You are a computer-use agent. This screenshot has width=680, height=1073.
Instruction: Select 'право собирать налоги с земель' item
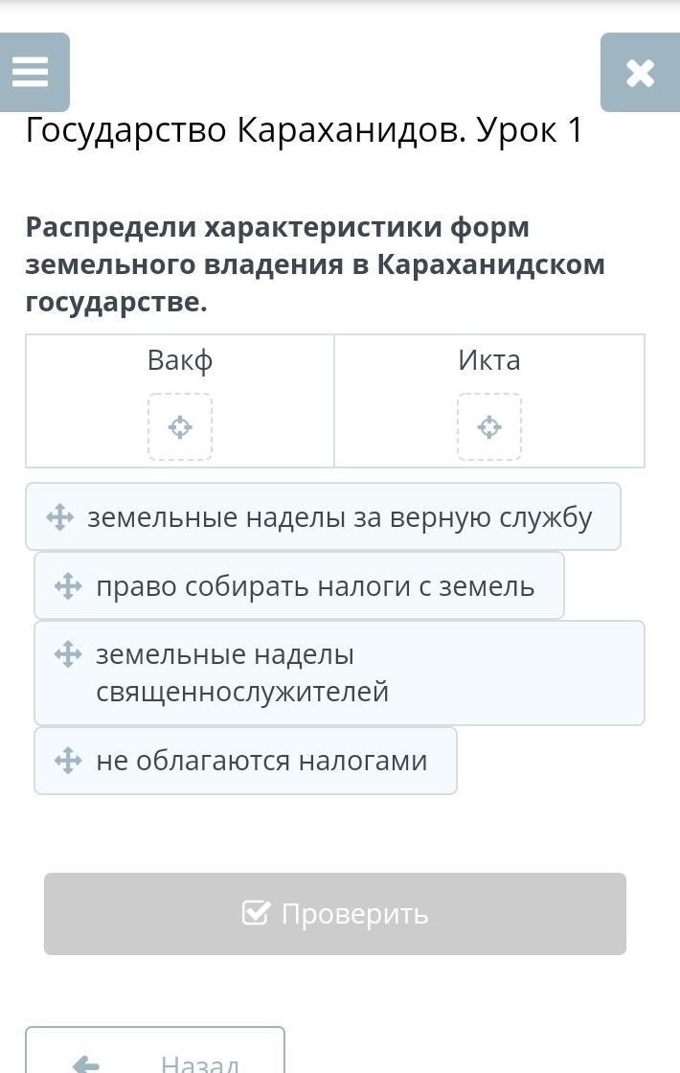click(x=315, y=586)
